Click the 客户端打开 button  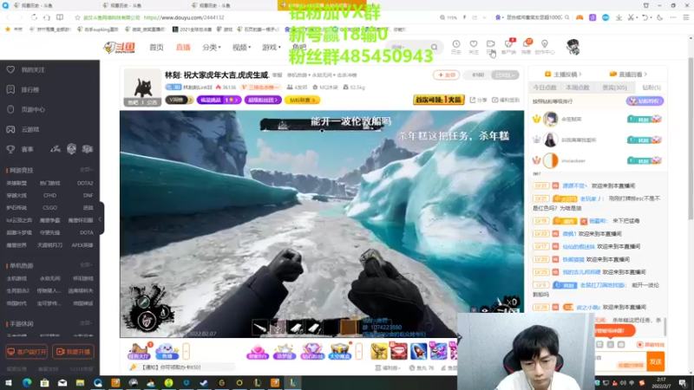[27, 352]
